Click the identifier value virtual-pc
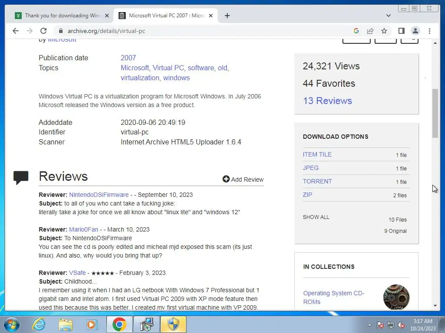 click(135, 132)
